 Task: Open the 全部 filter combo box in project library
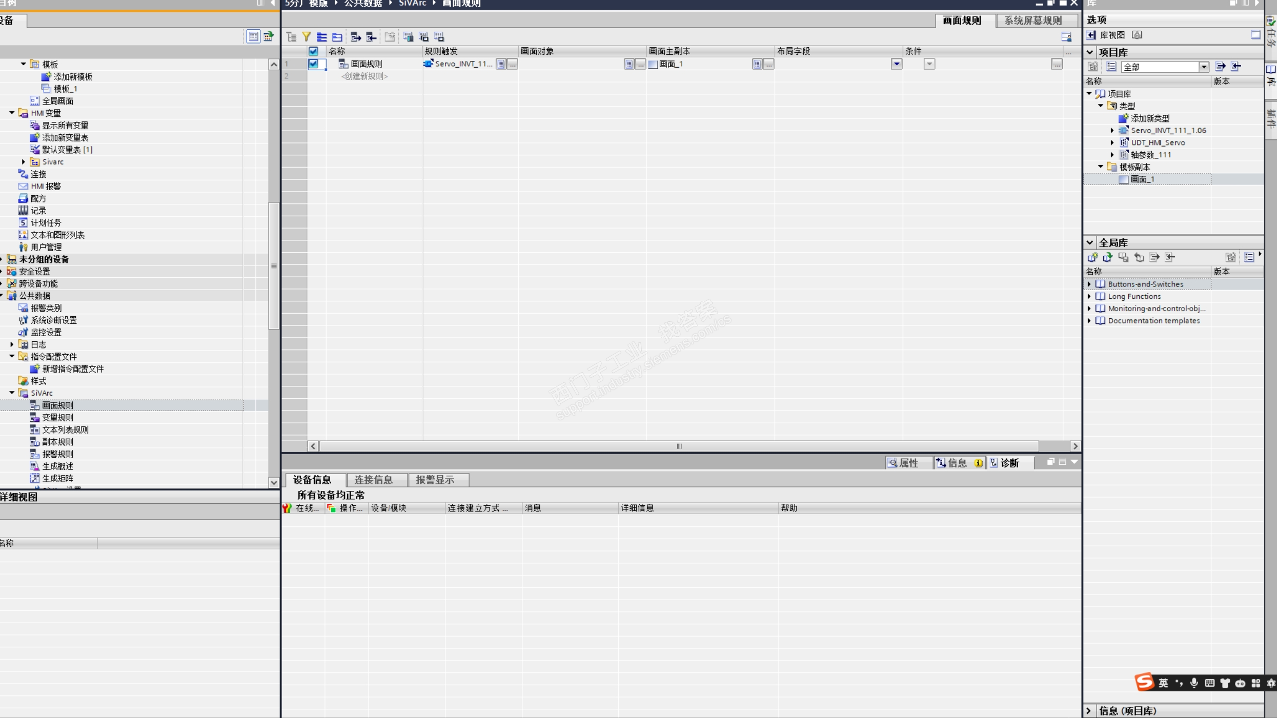point(1203,67)
